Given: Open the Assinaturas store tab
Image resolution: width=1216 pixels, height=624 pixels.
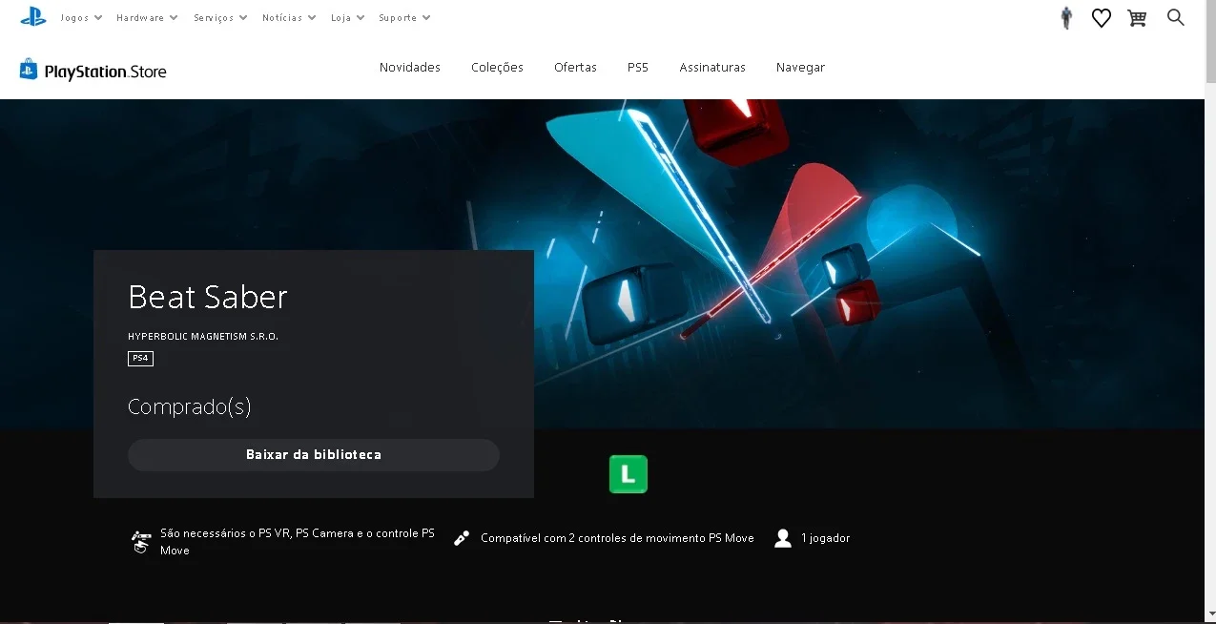Looking at the screenshot, I should point(712,68).
